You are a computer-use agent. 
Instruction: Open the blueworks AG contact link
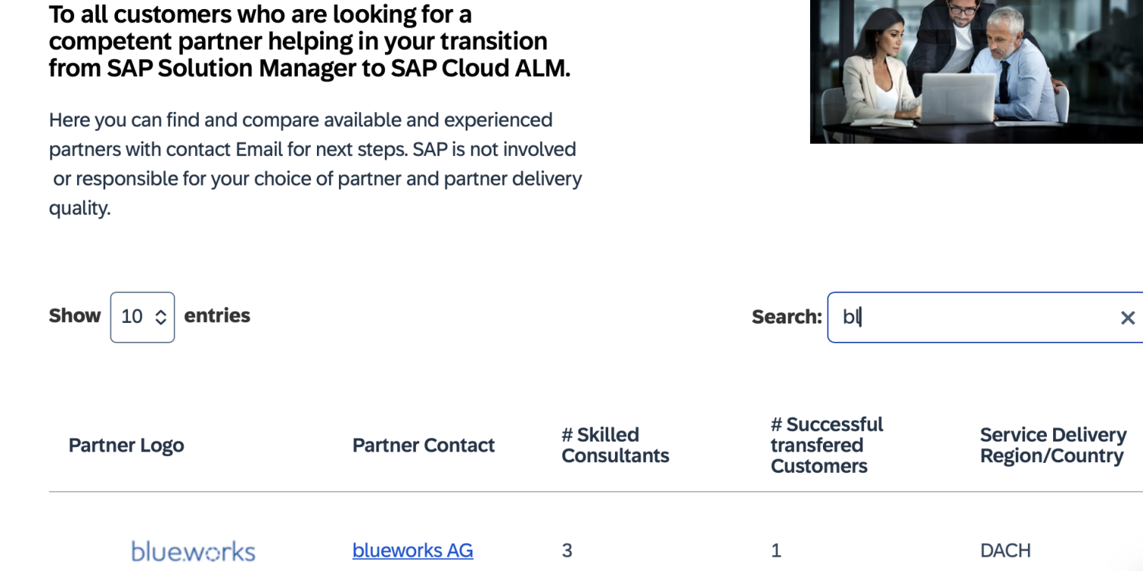412,550
